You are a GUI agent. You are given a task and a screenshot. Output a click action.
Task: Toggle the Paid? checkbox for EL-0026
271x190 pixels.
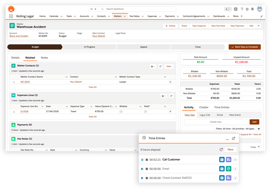[x=146, y=112]
